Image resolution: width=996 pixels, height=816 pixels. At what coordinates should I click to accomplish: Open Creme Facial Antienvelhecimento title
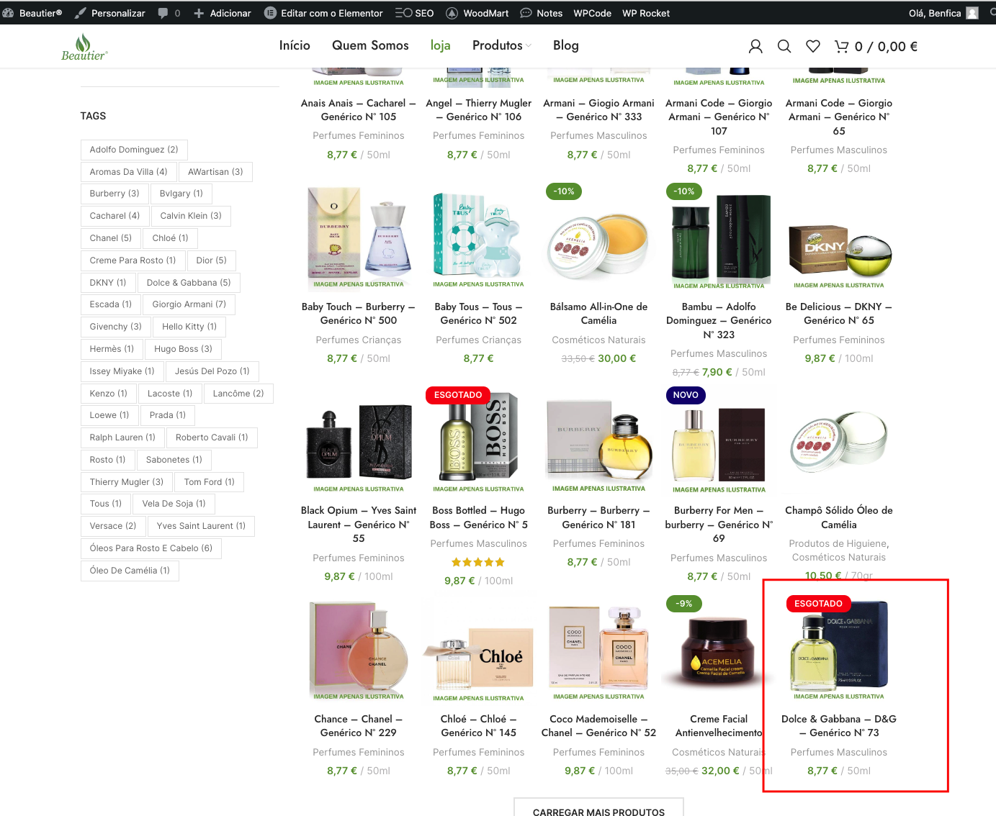pyautogui.click(x=719, y=725)
